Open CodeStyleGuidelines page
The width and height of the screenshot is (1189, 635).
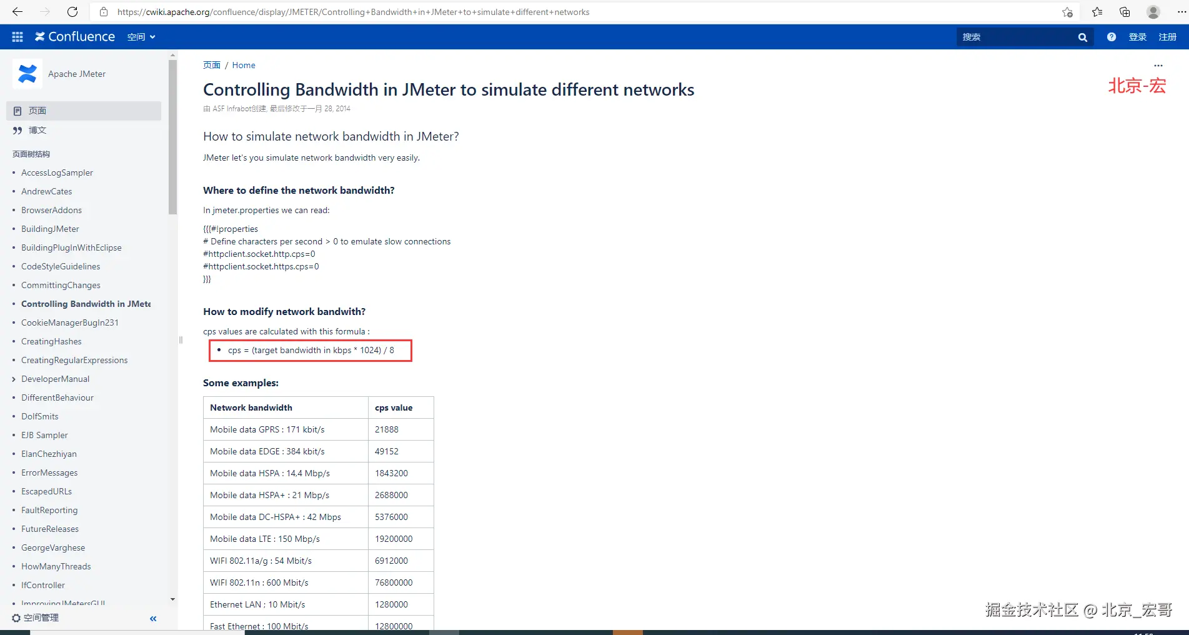[61, 266]
